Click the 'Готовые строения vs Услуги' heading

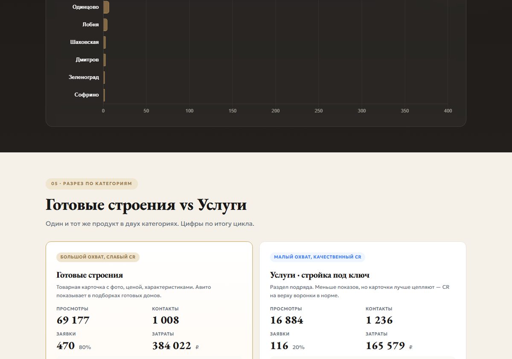pyautogui.click(x=146, y=205)
